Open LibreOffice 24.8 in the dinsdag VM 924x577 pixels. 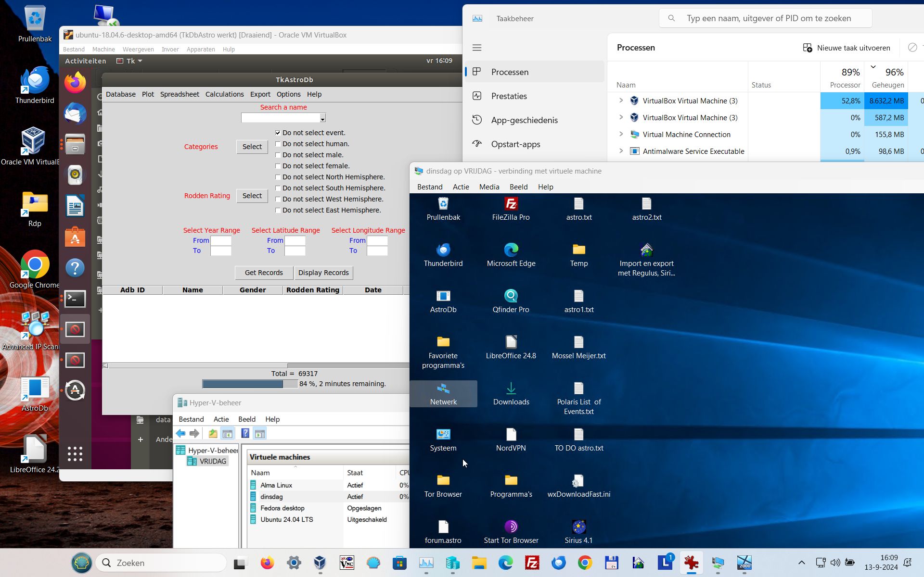click(x=511, y=347)
